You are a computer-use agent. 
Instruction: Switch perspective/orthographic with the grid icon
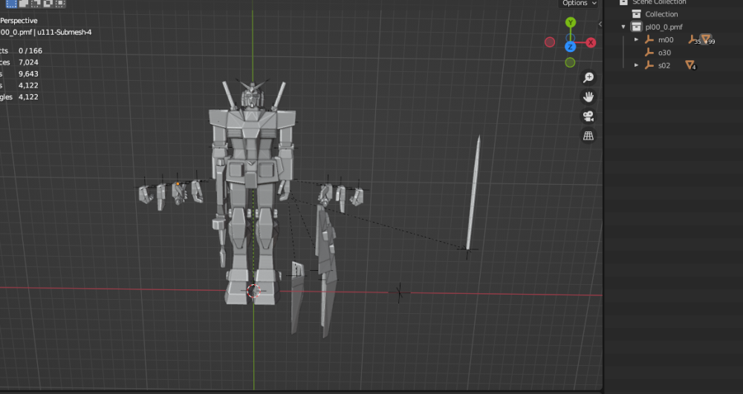[x=588, y=136]
